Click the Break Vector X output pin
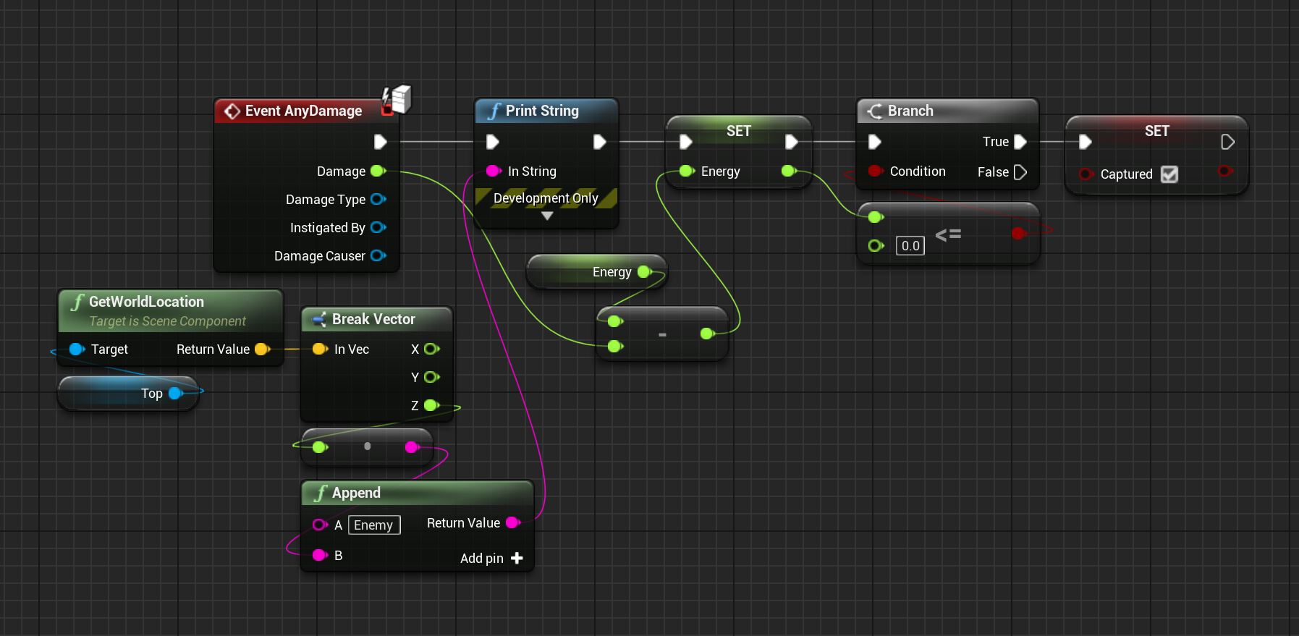This screenshot has height=636, width=1299. (x=432, y=349)
